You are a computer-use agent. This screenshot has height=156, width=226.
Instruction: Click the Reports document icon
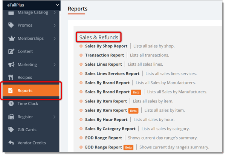click(11, 90)
